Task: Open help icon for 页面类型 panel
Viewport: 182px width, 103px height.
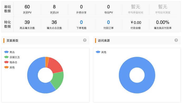Action: point(85,40)
